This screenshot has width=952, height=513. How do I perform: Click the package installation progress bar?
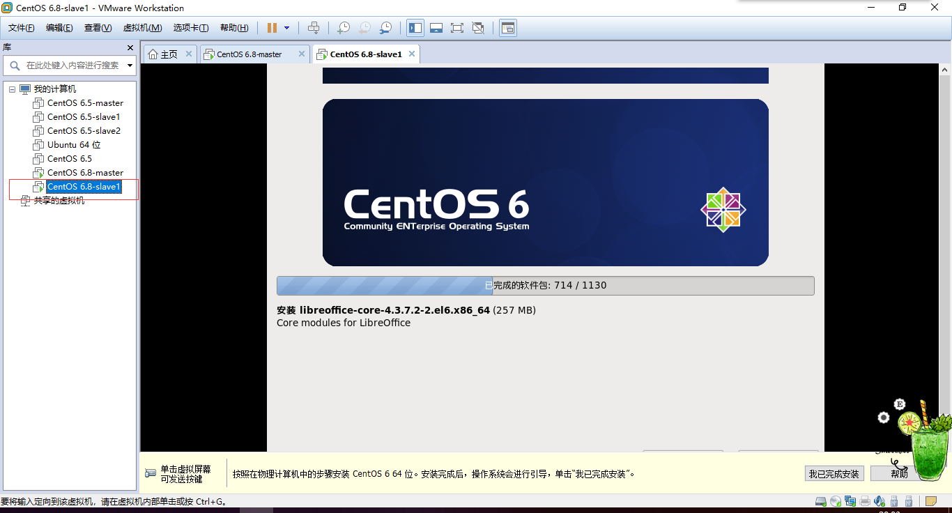(545, 285)
